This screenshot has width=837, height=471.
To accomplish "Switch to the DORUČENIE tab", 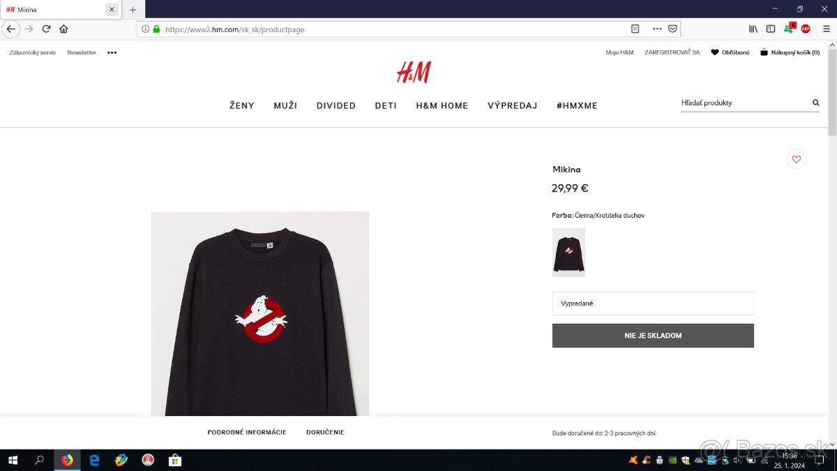I will (x=325, y=433).
